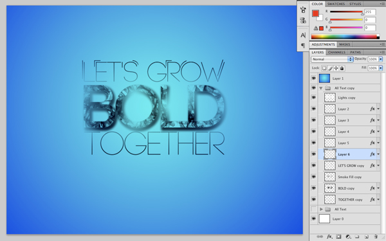This screenshot has height=241, width=386.
Task: Select the TOGETHER copy layer name
Action: tap(350, 199)
